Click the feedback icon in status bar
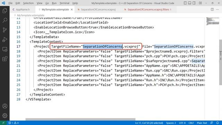The image size is (222, 125). pyautogui.click(x=212, y=123)
